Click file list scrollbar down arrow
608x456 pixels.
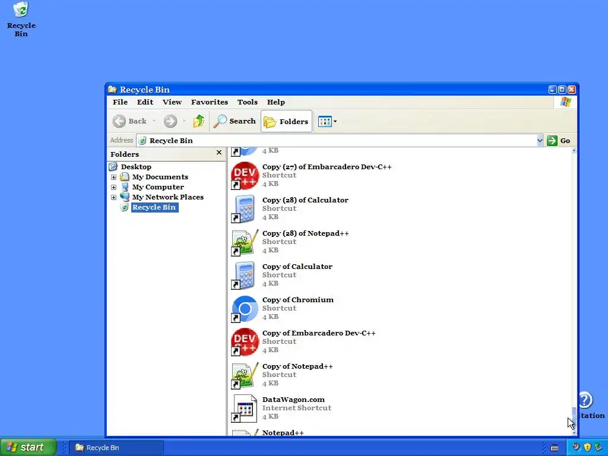pos(574,433)
